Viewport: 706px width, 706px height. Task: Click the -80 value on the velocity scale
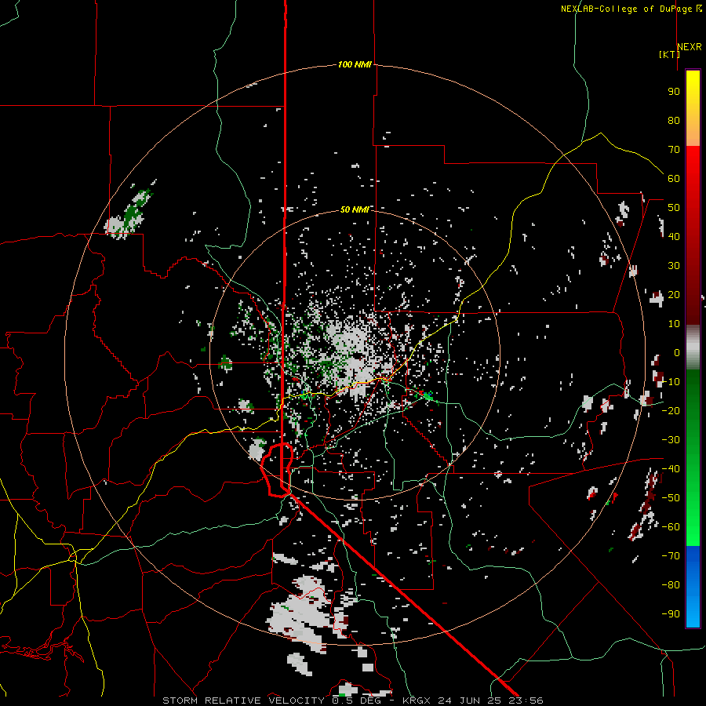pos(671,585)
